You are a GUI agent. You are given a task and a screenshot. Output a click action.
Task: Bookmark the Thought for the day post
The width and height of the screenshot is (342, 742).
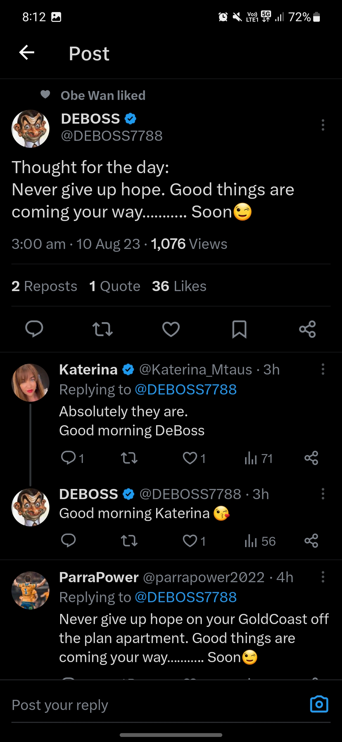(239, 329)
